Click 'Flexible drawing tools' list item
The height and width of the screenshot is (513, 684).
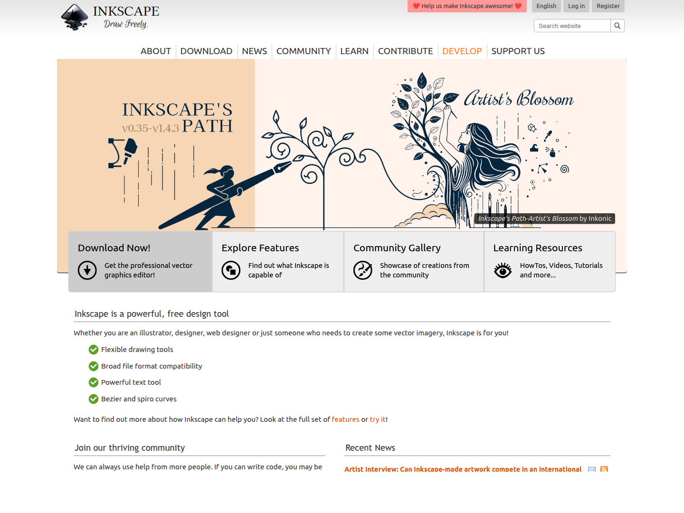tap(137, 350)
